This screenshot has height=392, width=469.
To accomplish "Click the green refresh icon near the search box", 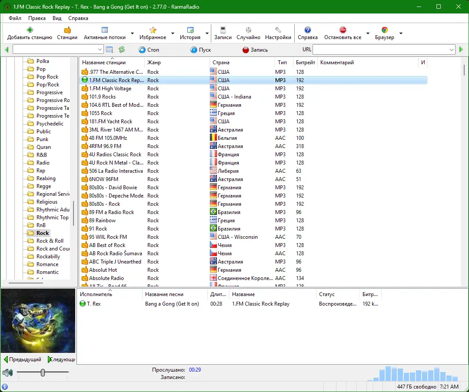I will pos(121,49).
